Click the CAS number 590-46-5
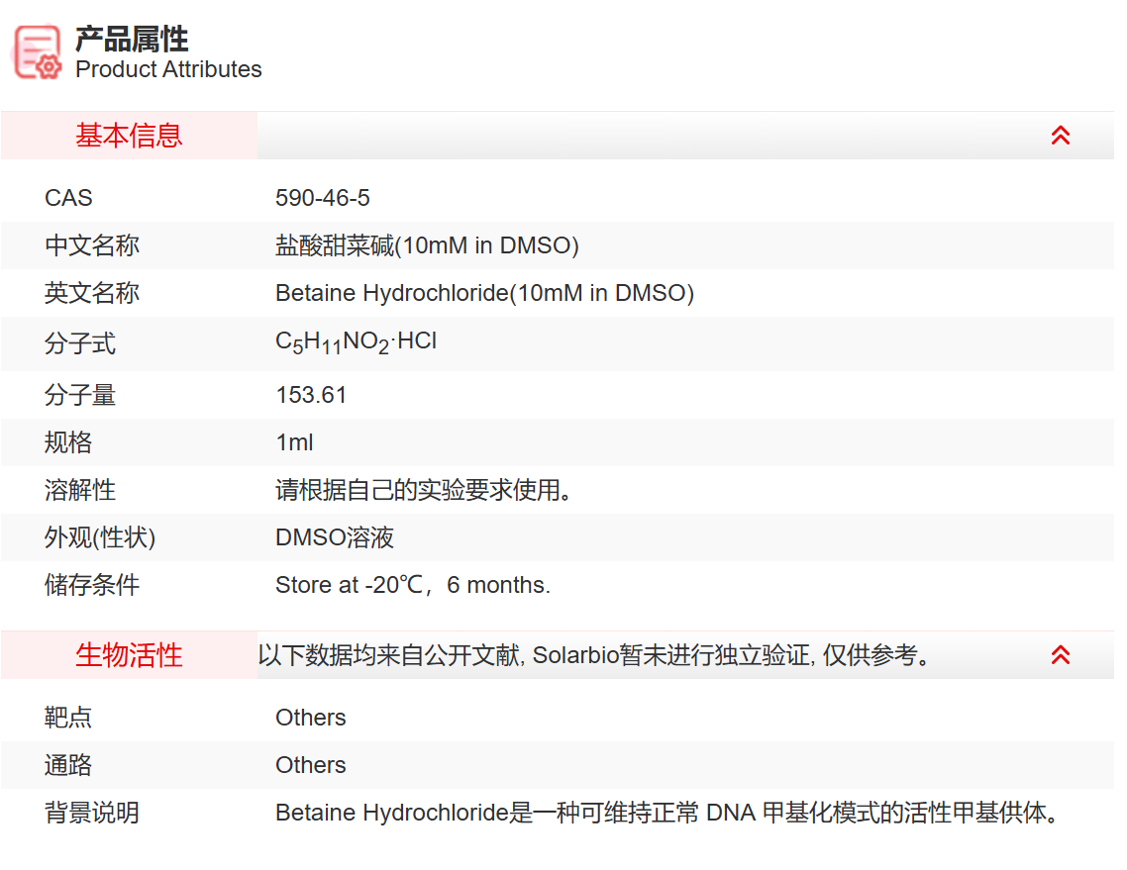Viewport: 1127px width, 870px height. (322, 198)
